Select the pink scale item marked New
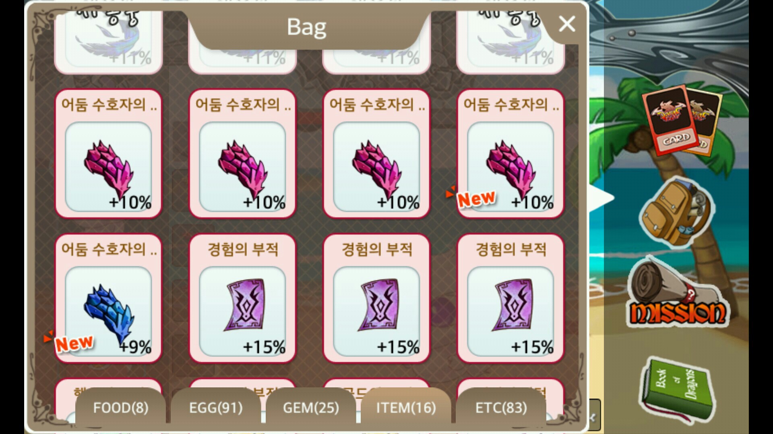Viewport: 773px width, 434px height. (511, 154)
